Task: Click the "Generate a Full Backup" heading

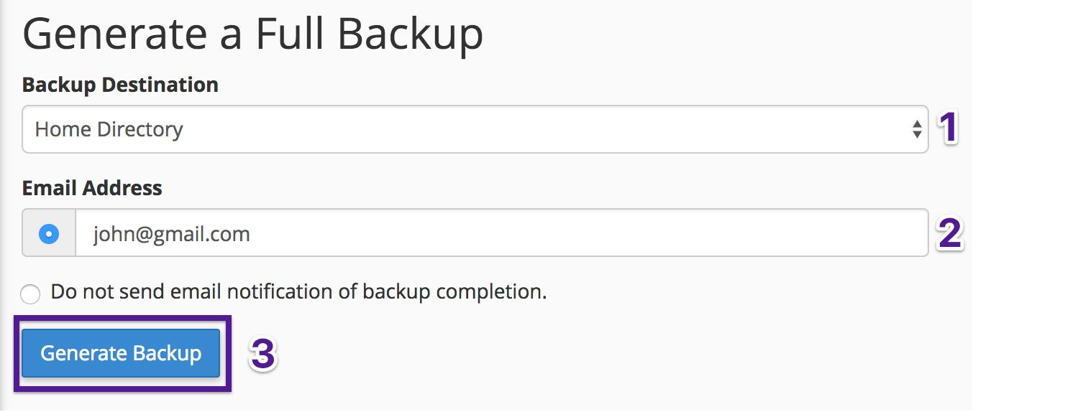Action: (252, 34)
